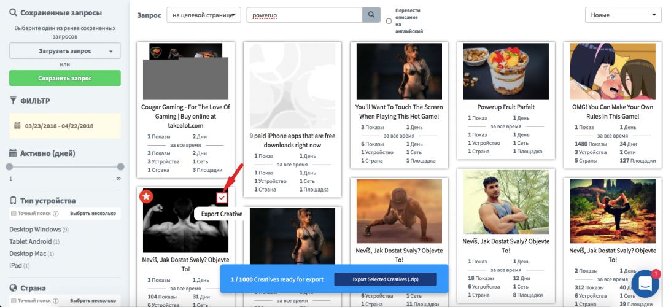Image resolution: width=663 pixels, height=307 pixels.
Task: Click title OMG! You Can Make Your Own Rules
Action: click(613, 112)
